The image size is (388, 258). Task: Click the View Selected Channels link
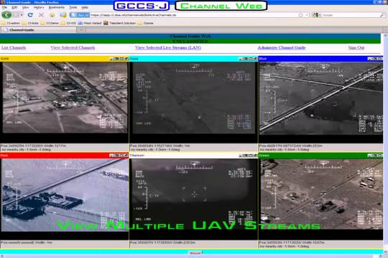[73, 47]
